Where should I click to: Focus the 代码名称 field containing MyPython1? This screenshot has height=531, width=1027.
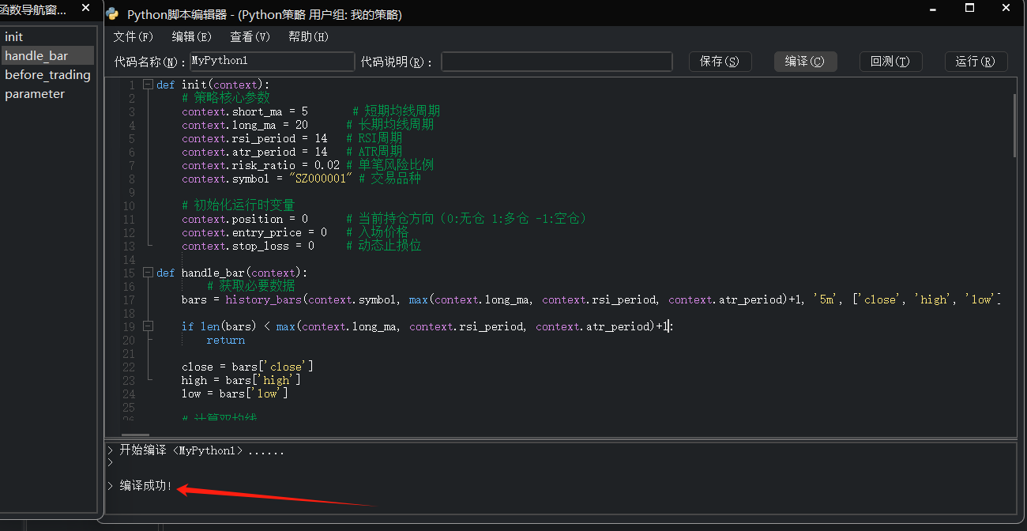tap(273, 62)
